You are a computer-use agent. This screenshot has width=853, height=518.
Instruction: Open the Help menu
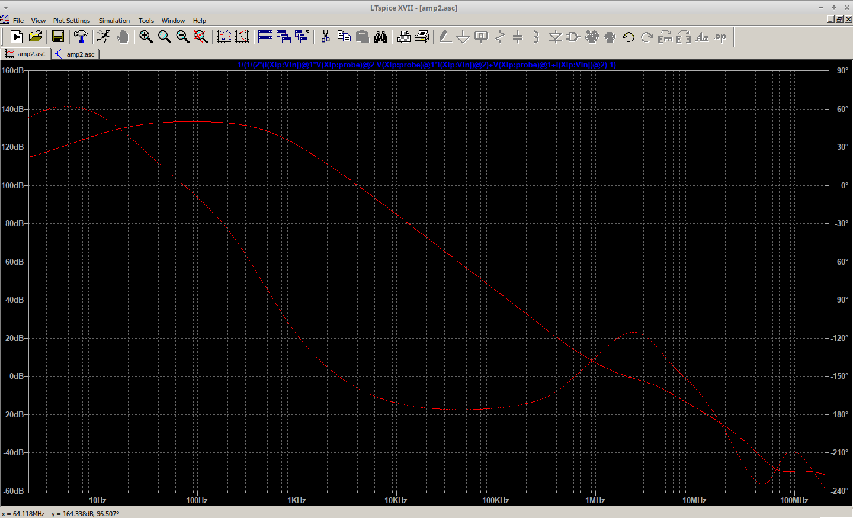click(x=200, y=21)
